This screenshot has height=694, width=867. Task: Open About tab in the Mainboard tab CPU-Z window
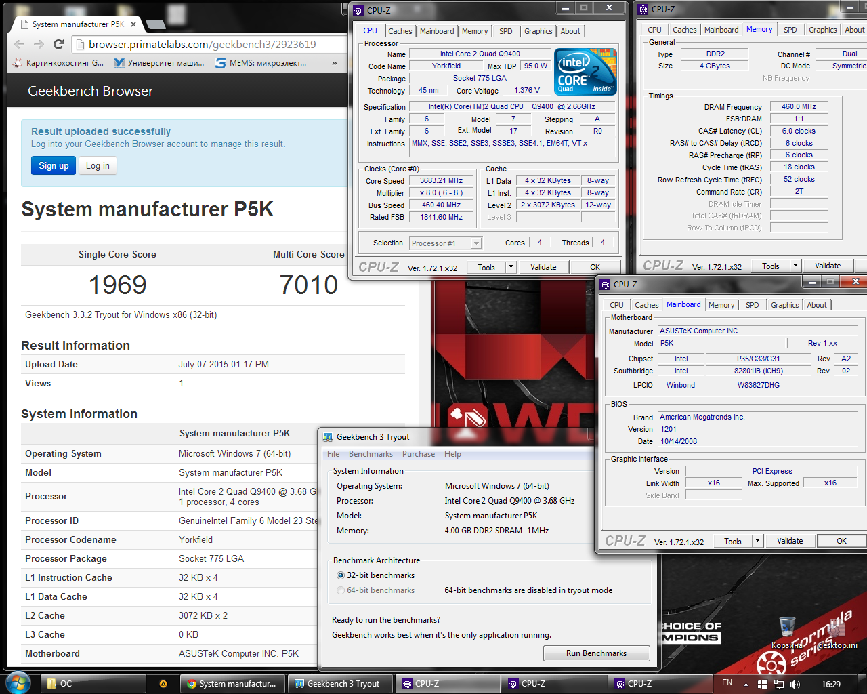(x=817, y=305)
